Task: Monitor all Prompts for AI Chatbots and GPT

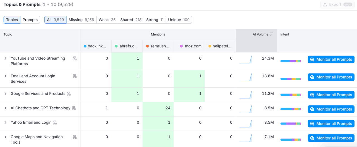Action: click(x=331, y=109)
